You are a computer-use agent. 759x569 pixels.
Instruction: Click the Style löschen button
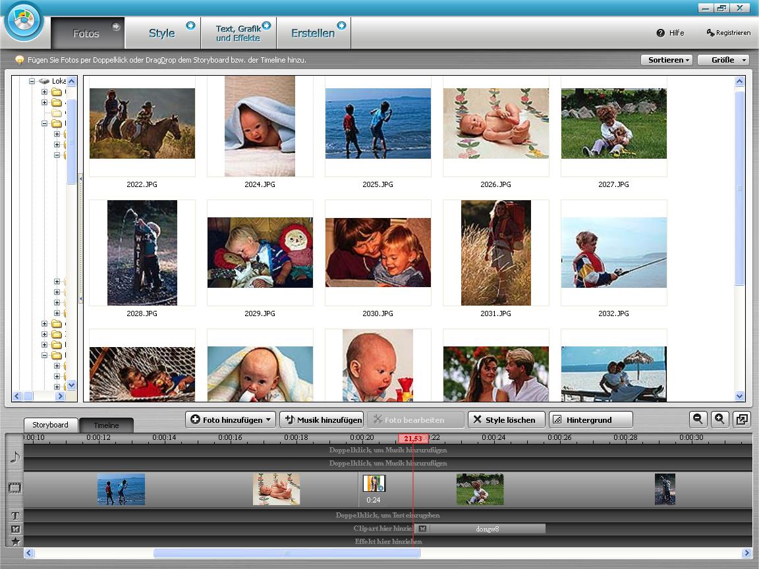click(505, 420)
